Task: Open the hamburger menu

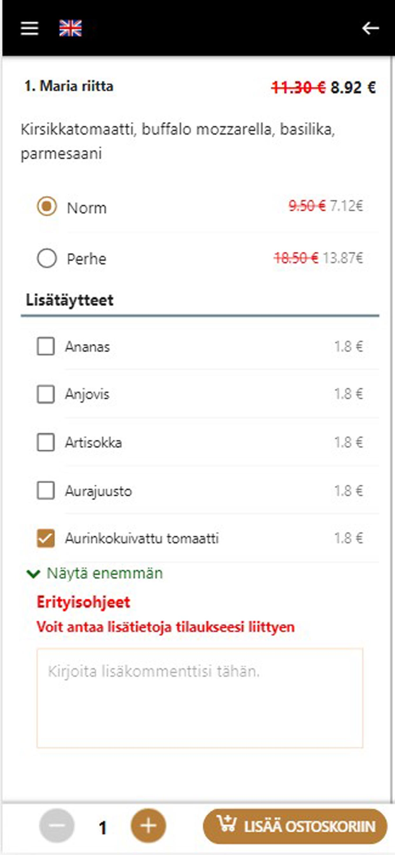Action: point(30,29)
